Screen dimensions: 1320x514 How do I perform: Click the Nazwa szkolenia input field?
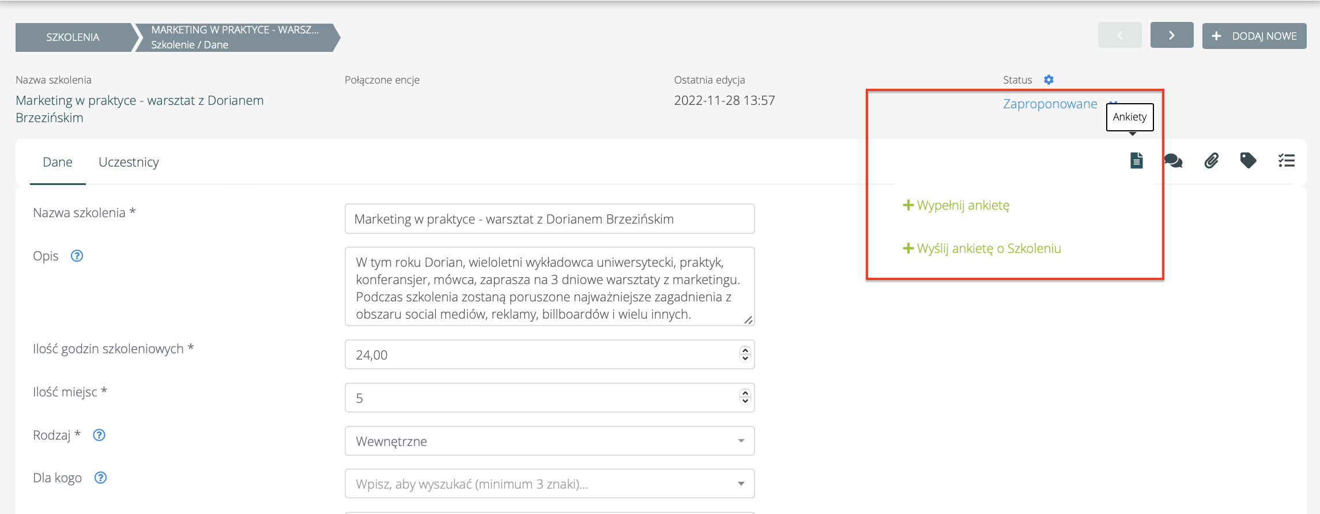[549, 219]
